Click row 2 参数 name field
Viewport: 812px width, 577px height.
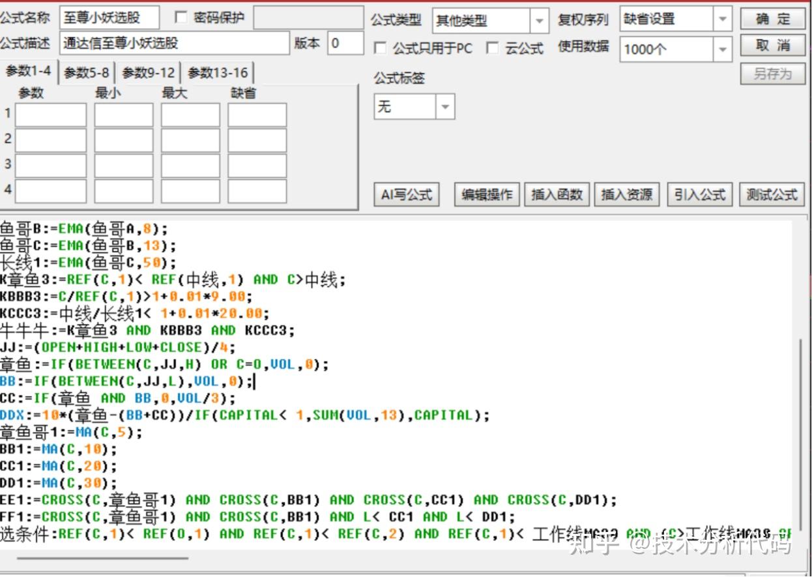click(51, 140)
